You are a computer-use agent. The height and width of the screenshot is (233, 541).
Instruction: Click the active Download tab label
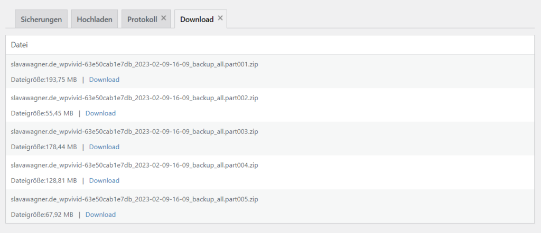pos(197,20)
